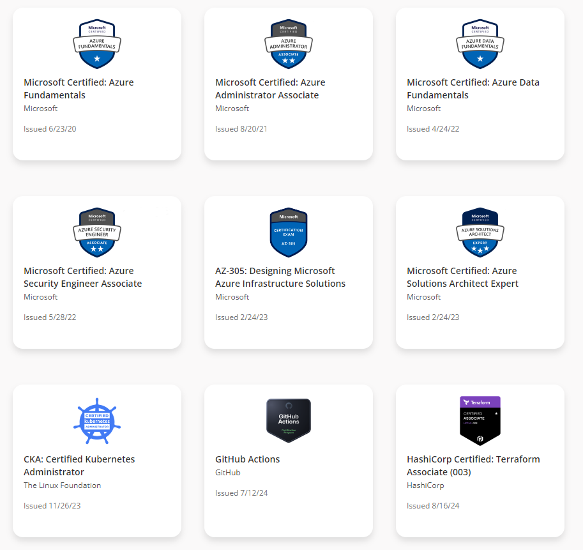This screenshot has width=583, height=550.
Task: Open 'Azure Solutions Architect Expert' title
Action: coord(462,277)
